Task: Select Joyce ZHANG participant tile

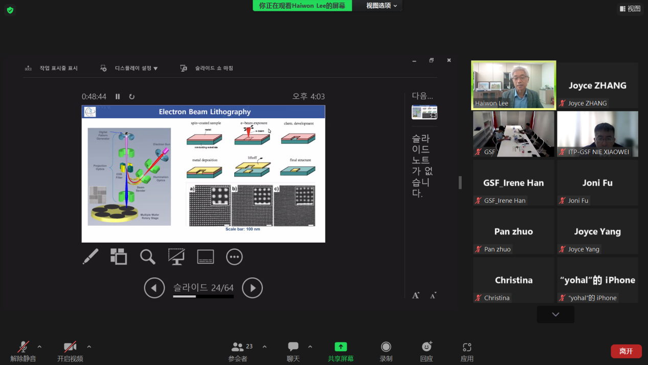Action: point(597,85)
